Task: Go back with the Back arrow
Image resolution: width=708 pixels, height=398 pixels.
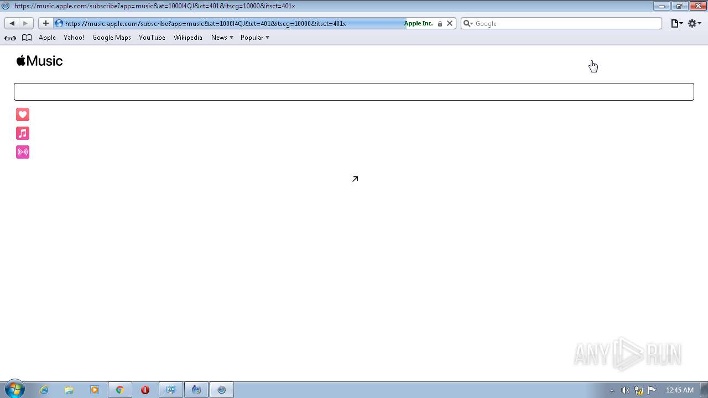Action: pyautogui.click(x=12, y=23)
